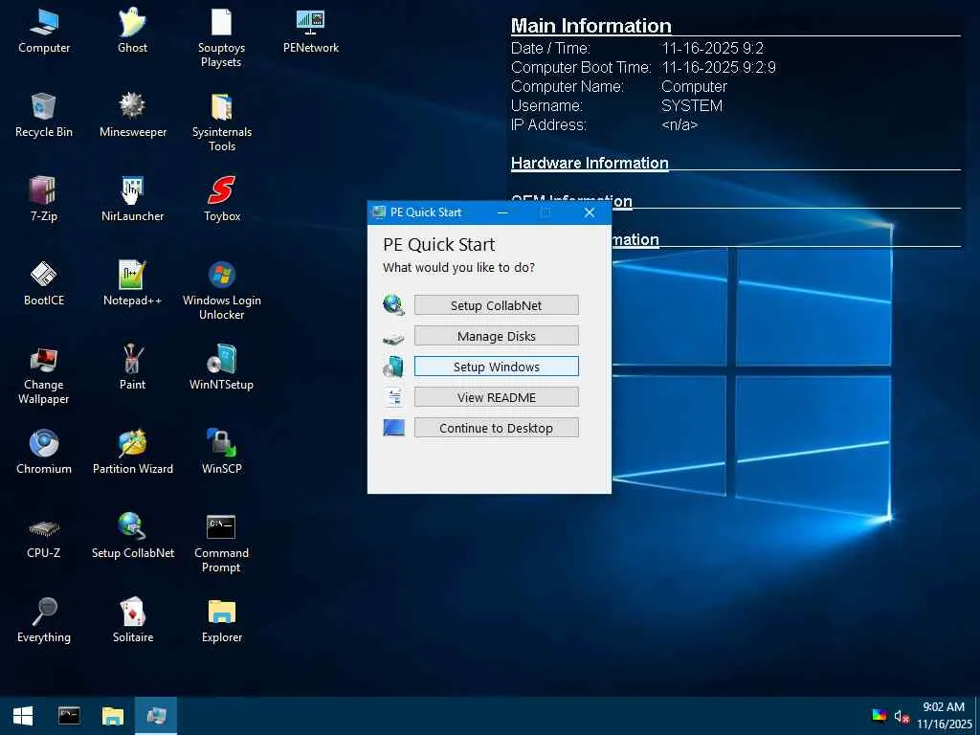Click the Setup CollabNet button in PE Quick Start
The image size is (980, 735).
497,305
